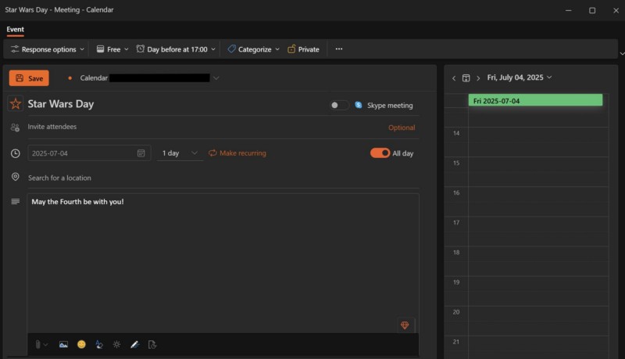Click the attach file paperclip icon

coord(37,344)
